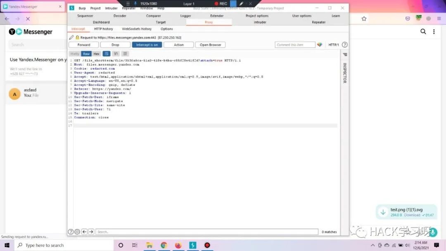Image resolution: width=446 pixels, height=251 pixels.
Task: Click the HTTP/1 protocol indicator
Action: click(333, 45)
